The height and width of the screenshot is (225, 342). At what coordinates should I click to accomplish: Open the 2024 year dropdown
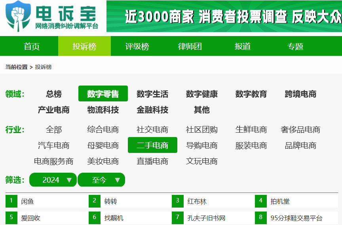click(53, 180)
